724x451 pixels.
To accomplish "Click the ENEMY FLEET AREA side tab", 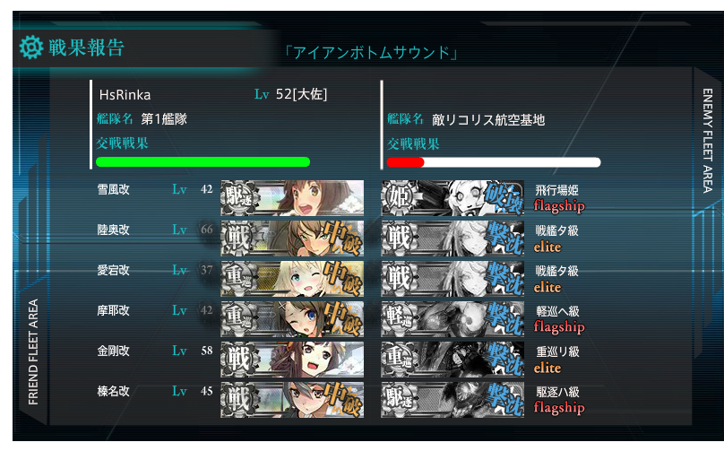I will tap(707, 141).
